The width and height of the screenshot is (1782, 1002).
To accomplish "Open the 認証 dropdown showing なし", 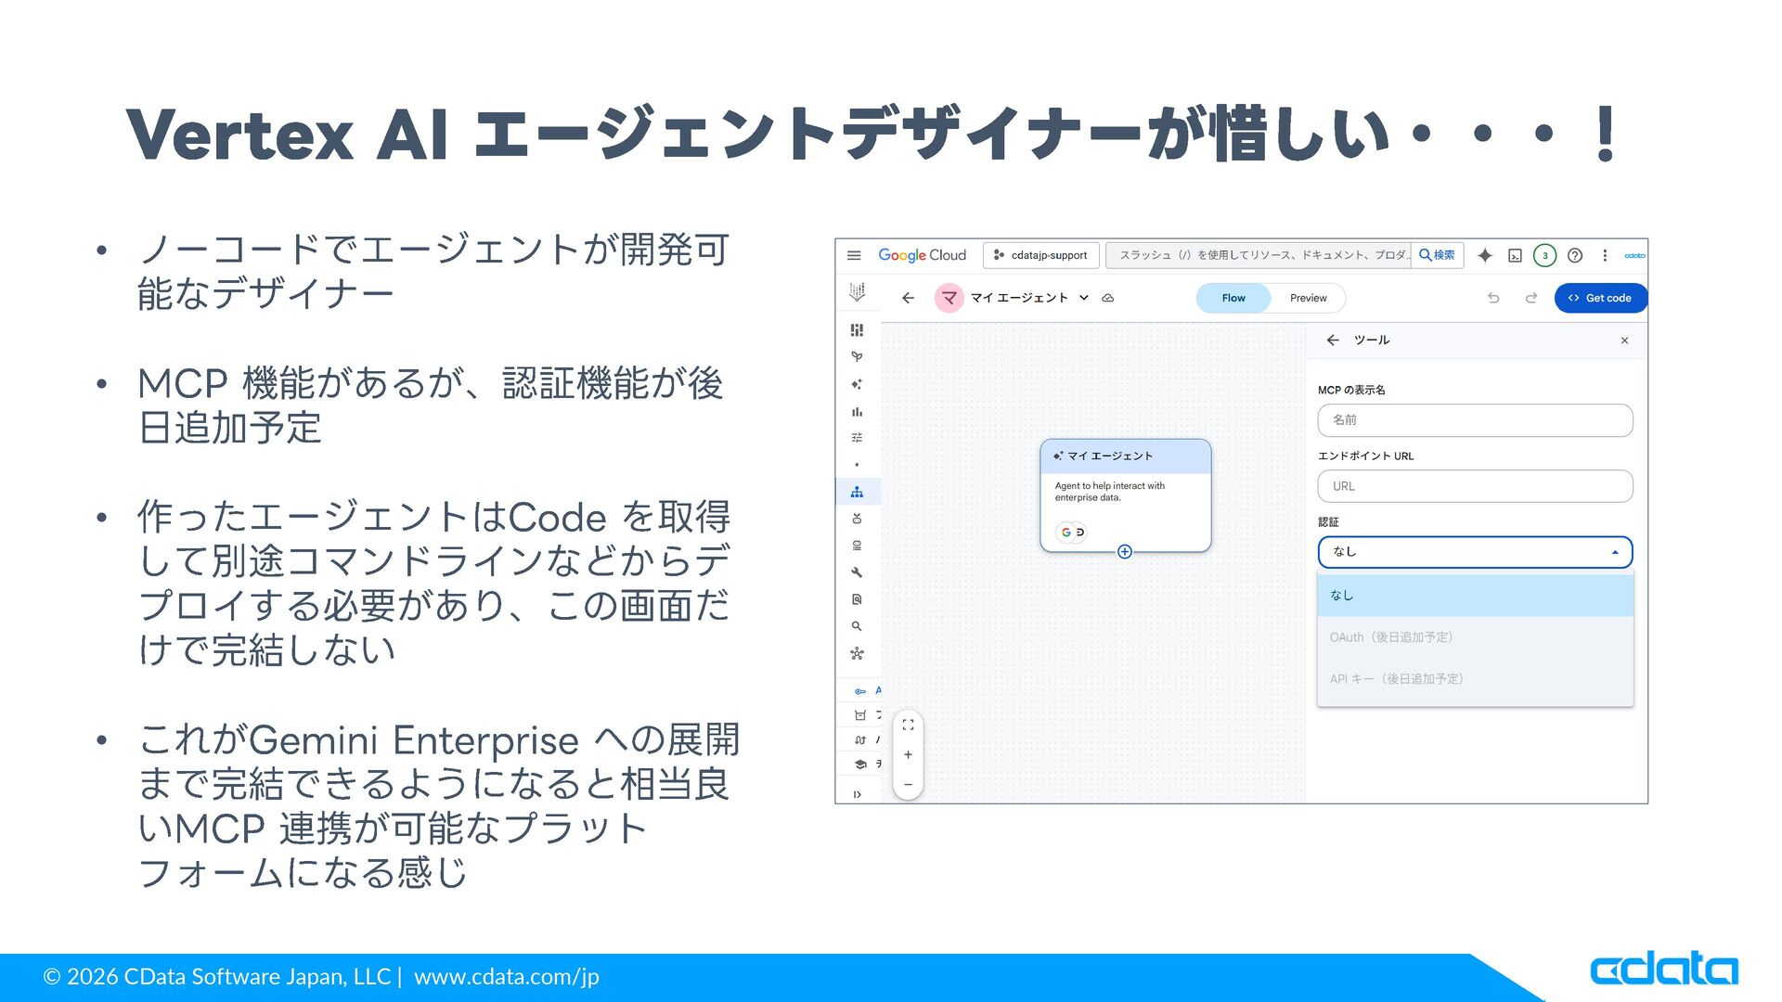I will click(1474, 552).
